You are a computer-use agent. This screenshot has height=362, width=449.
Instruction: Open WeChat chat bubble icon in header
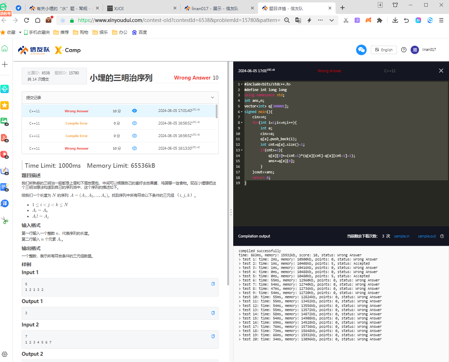click(x=361, y=50)
